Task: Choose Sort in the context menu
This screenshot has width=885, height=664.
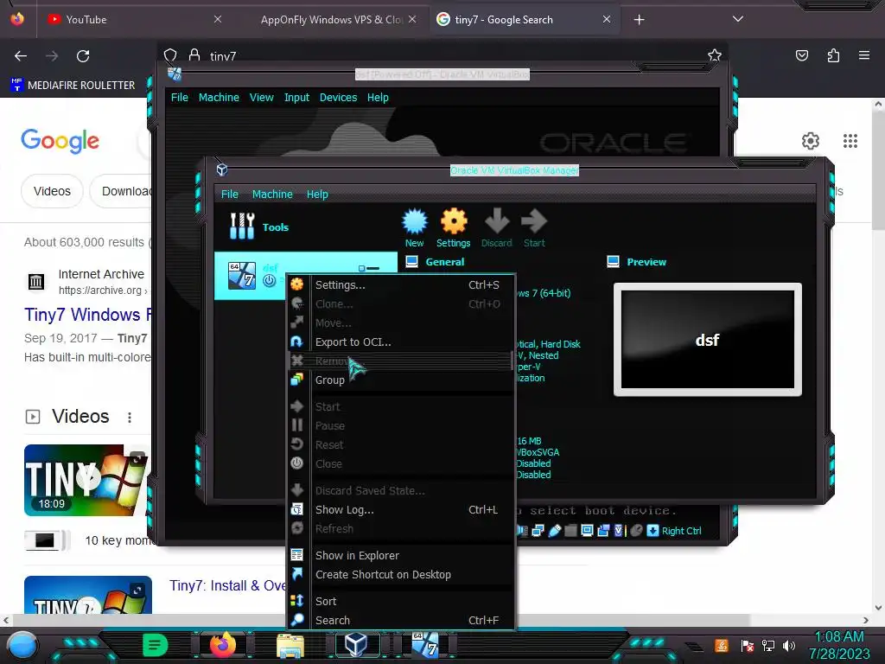Action: [401, 602]
